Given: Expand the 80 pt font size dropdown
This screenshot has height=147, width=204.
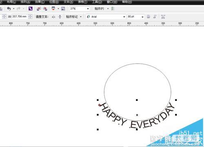Looking at the screenshot, I should pyautogui.click(x=142, y=17).
